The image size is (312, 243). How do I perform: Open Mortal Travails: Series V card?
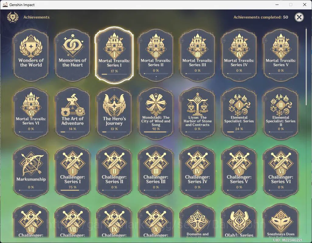pos(281,55)
